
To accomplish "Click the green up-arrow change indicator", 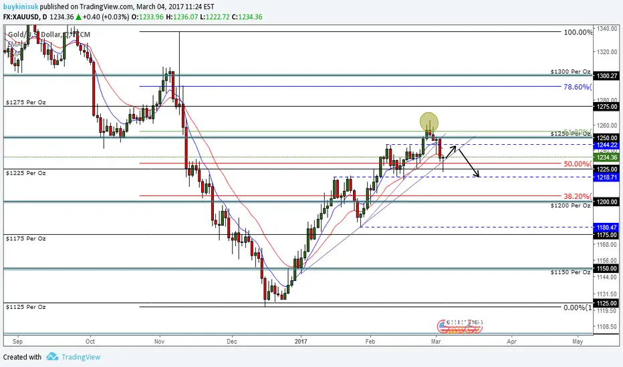I will (x=78, y=17).
